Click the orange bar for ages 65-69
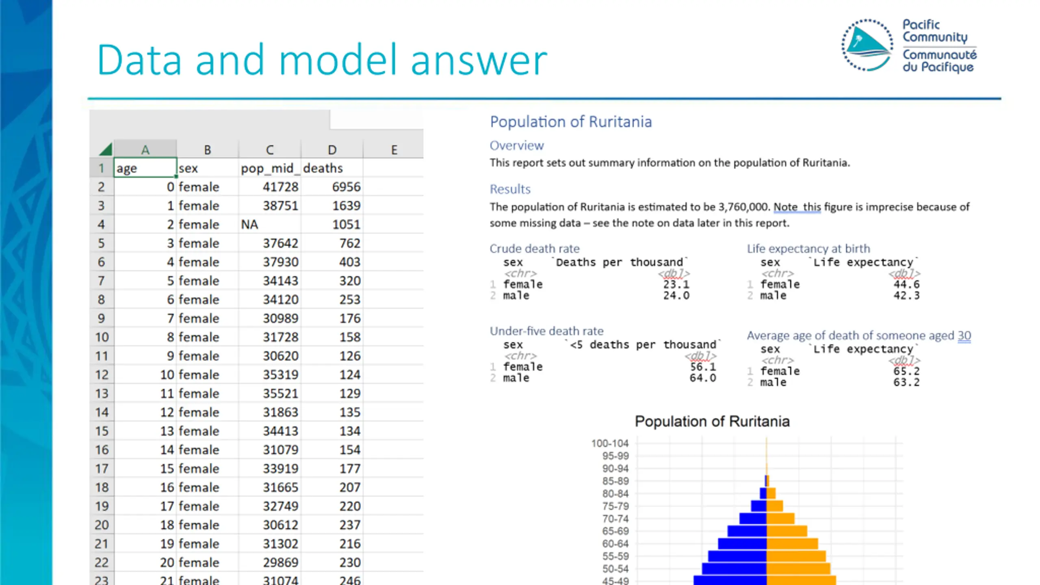Image resolution: width=1040 pixels, height=585 pixels. [x=786, y=531]
